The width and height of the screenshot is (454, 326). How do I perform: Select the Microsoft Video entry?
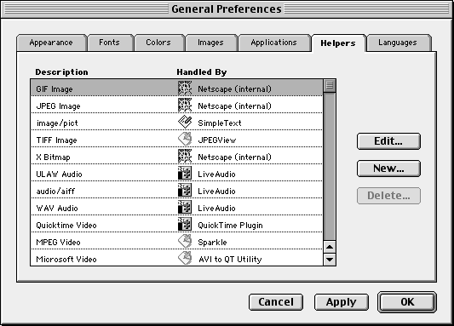(176, 258)
